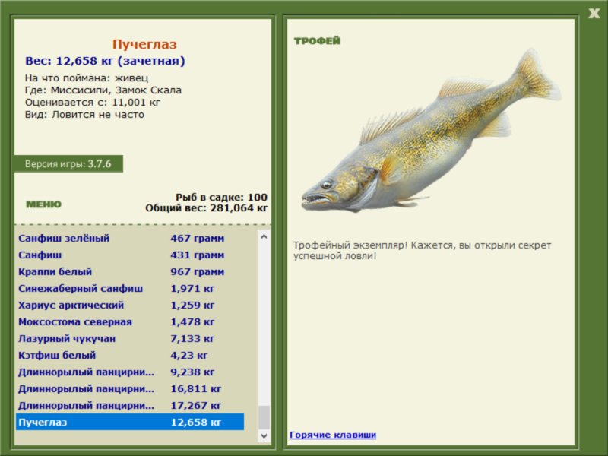
Task: Select the highlighted Пучеглаз 12,658 кг row
Action: coord(130,422)
